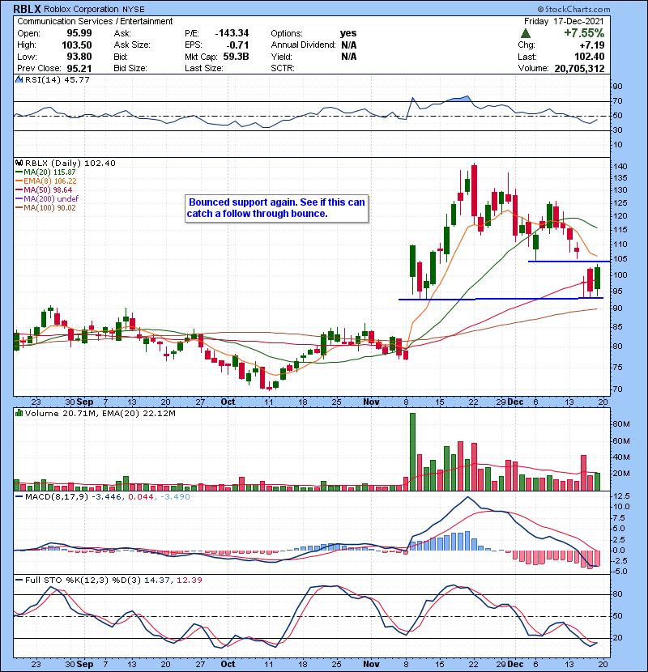648x672 pixels.
Task: Click the 'Sep' label on price chart axis
Action: [85, 402]
